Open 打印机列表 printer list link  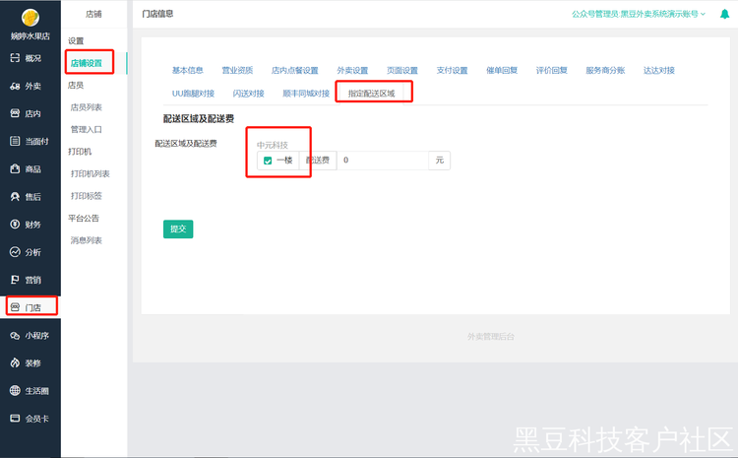(x=90, y=173)
